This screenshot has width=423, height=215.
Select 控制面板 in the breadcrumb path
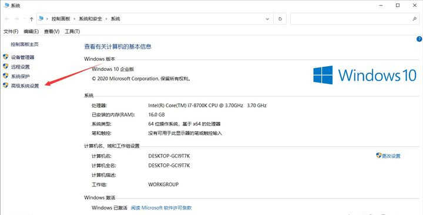(61, 19)
